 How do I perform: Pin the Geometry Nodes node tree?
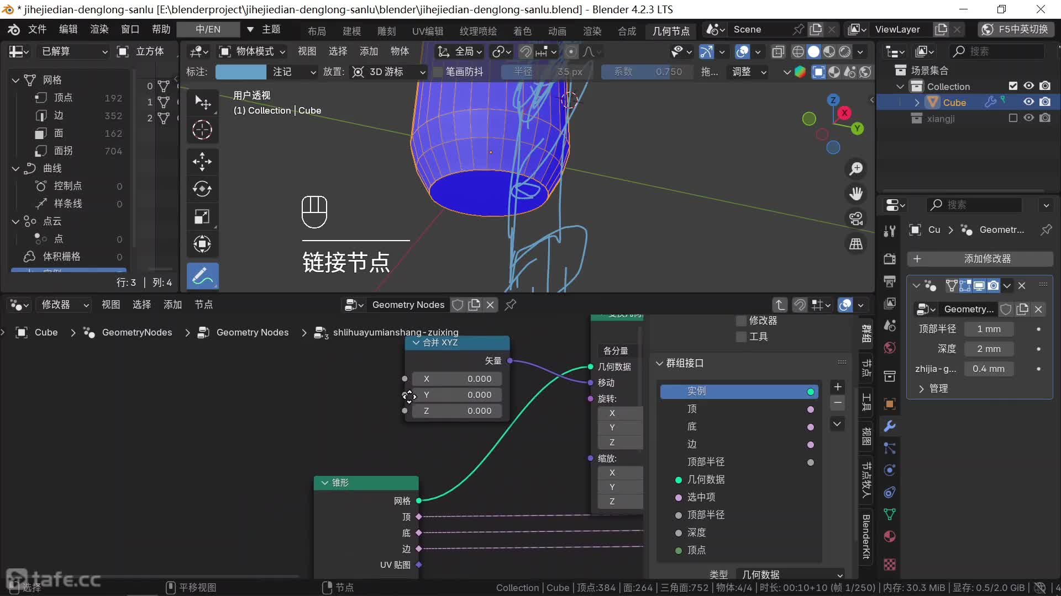511,305
